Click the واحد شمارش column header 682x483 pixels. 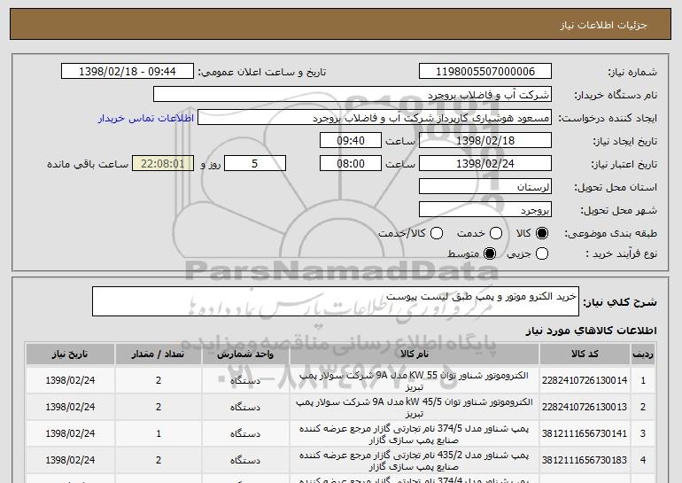coord(245,354)
